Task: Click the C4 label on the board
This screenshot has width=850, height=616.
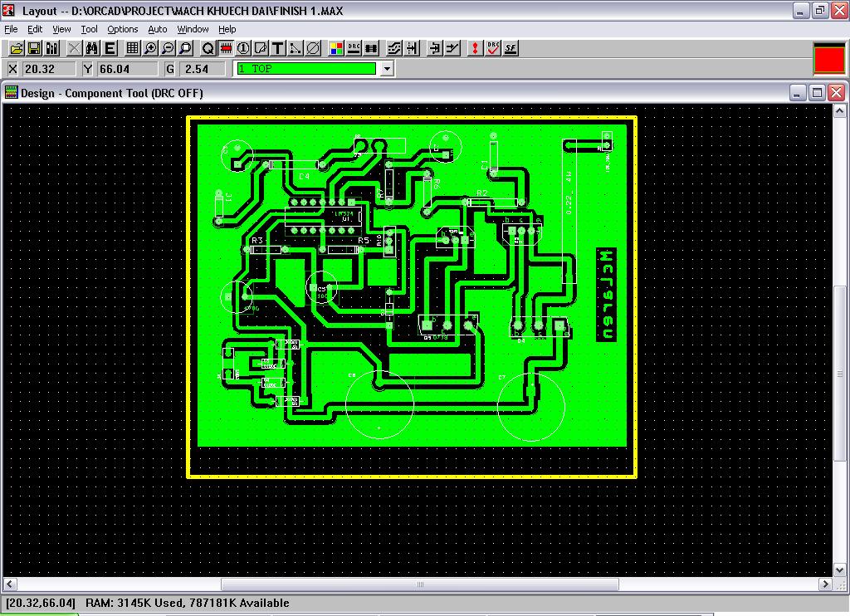Action: 304,177
